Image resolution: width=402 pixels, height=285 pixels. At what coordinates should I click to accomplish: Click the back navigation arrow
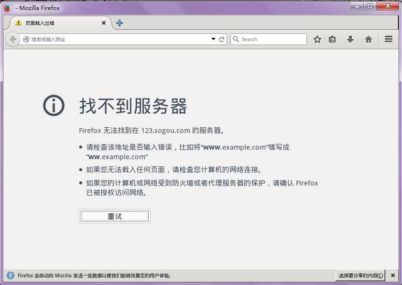pyautogui.click(x=13, y=39)
